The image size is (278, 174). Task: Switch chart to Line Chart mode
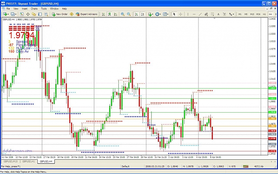[x=116, y=14]
